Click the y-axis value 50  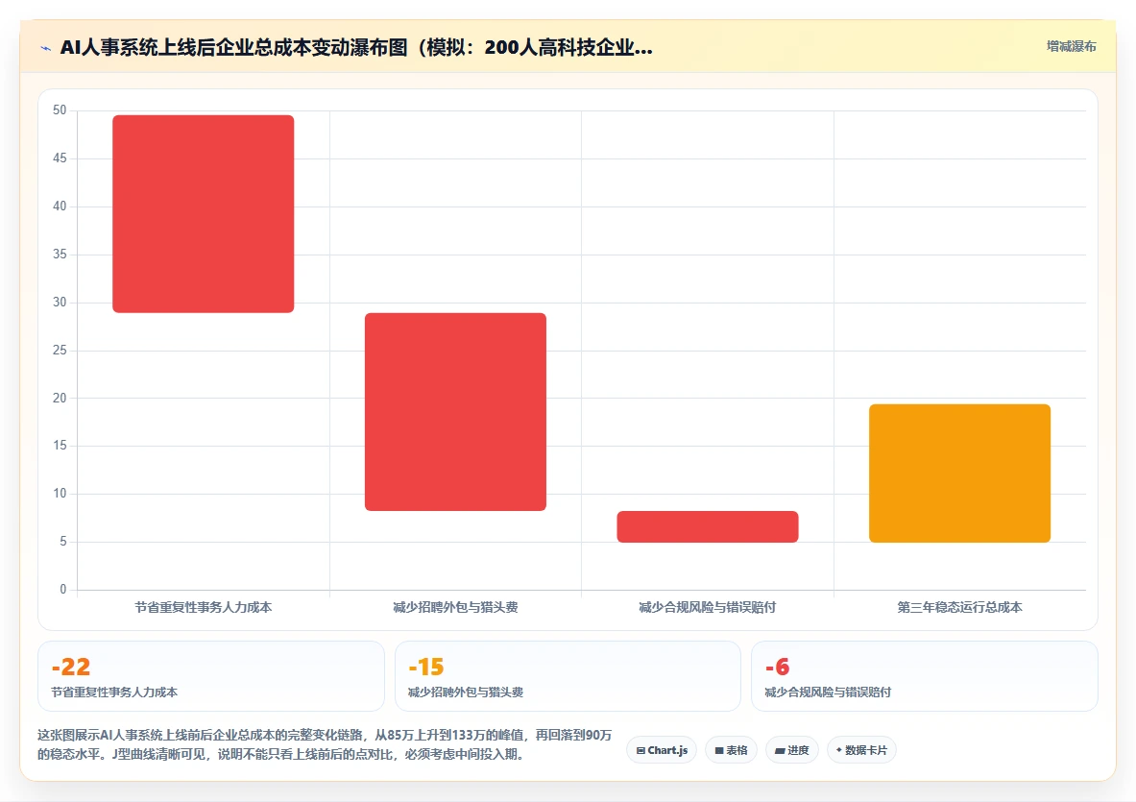(x=60, y=110)
